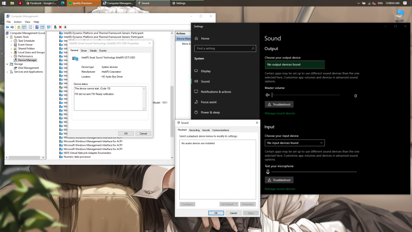
Task: Switch to Communications tab in Sound dialog
Action: pyautogui.click(x=220, y=130)
